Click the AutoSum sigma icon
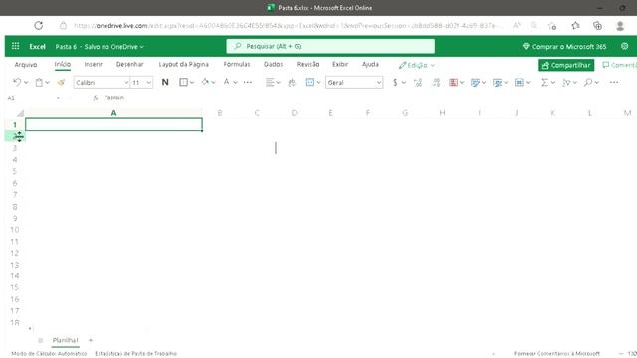The image size is (637, 358). [x=544, y=82]
